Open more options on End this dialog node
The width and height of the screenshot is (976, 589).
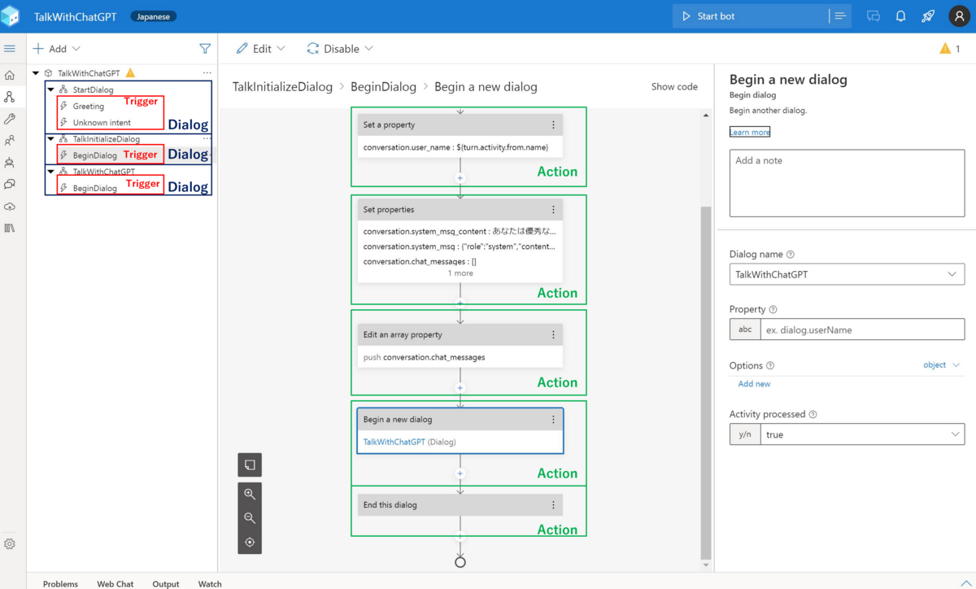tap(553, 505)
